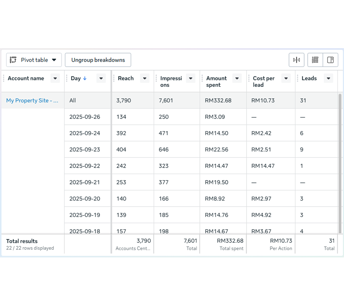The width and height of the screenshot is (344, 306).
Task: Open the Reach column dropdown
Action: (x=144, y=78)
